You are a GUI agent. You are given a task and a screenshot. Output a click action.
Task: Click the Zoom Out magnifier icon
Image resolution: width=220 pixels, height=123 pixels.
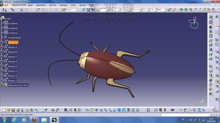pyautogui.click(x=110, y=110)
